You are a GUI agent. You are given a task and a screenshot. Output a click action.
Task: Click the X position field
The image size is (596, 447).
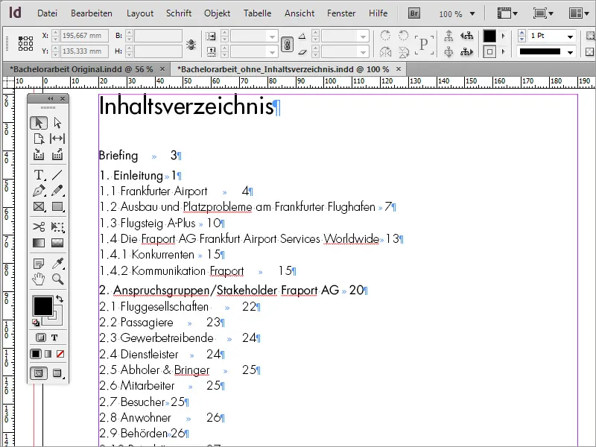click(84, 36)
